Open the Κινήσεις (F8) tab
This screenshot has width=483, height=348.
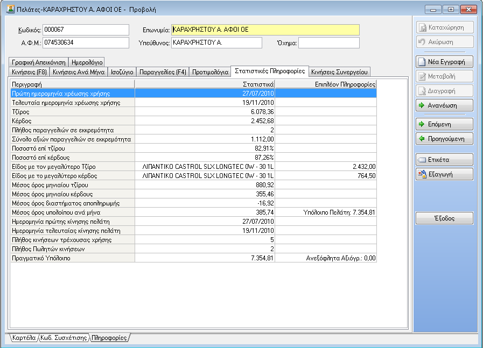point(29,72)
